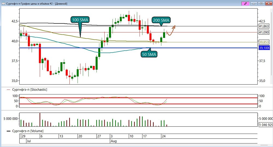Viewport: 273px width, 147px height.
Task: Click the 40,0 label on left price axis
Action: 14,41
